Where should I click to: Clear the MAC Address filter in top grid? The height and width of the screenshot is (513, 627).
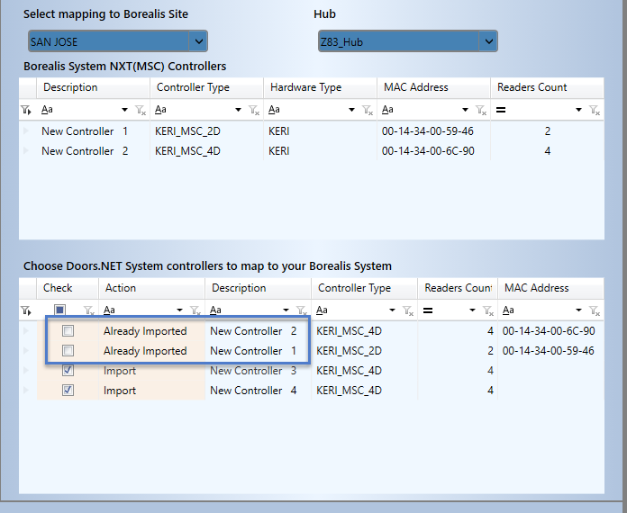click(x=481, y=111)
